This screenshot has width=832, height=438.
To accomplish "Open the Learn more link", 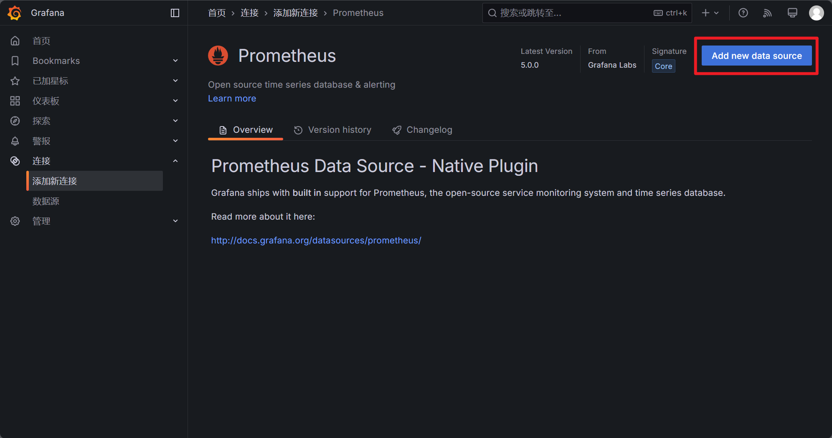I will pos(232,99).
